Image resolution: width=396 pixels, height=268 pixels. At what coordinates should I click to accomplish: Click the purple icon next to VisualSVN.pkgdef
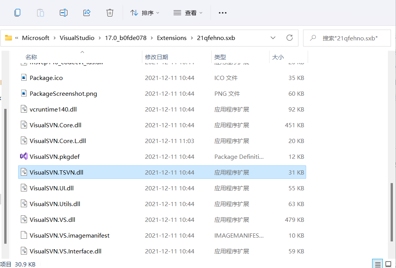tap(23, 156)
